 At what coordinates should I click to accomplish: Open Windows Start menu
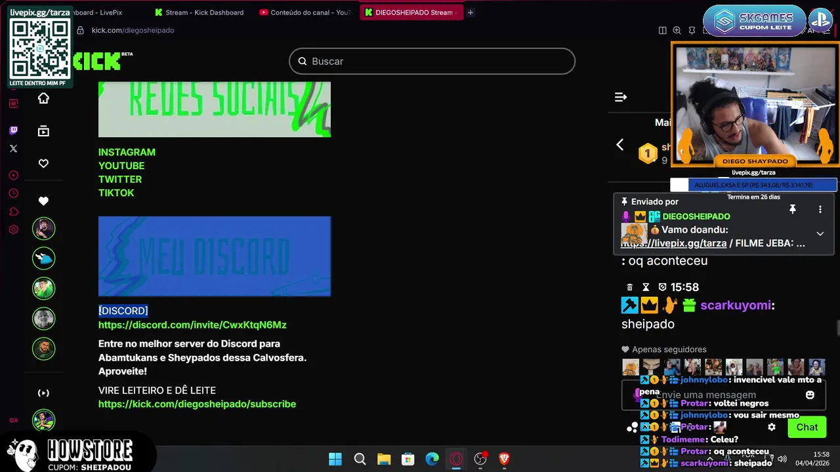(335, 459)
